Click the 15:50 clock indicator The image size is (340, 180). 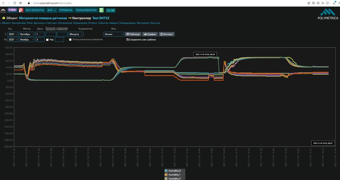pyautogui.click(x=110, y=10)
